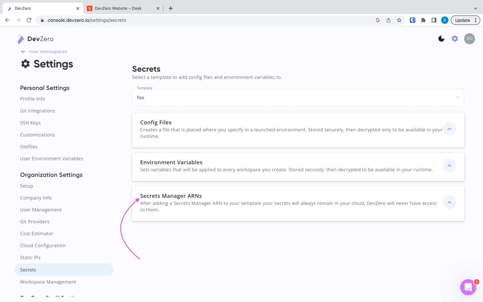483x302 pixels.
Task: Collapse the Secrets Manager ARNs section
Action: (449, 202)
